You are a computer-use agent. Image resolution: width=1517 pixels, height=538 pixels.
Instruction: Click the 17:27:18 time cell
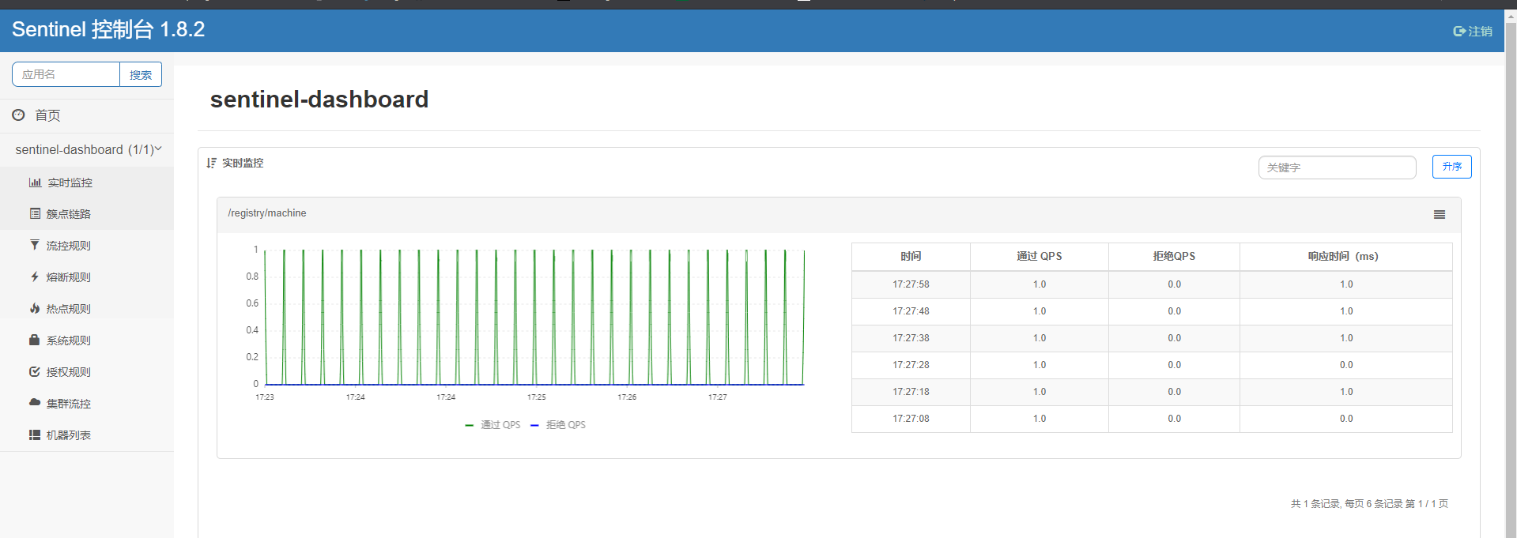[911, 392]
